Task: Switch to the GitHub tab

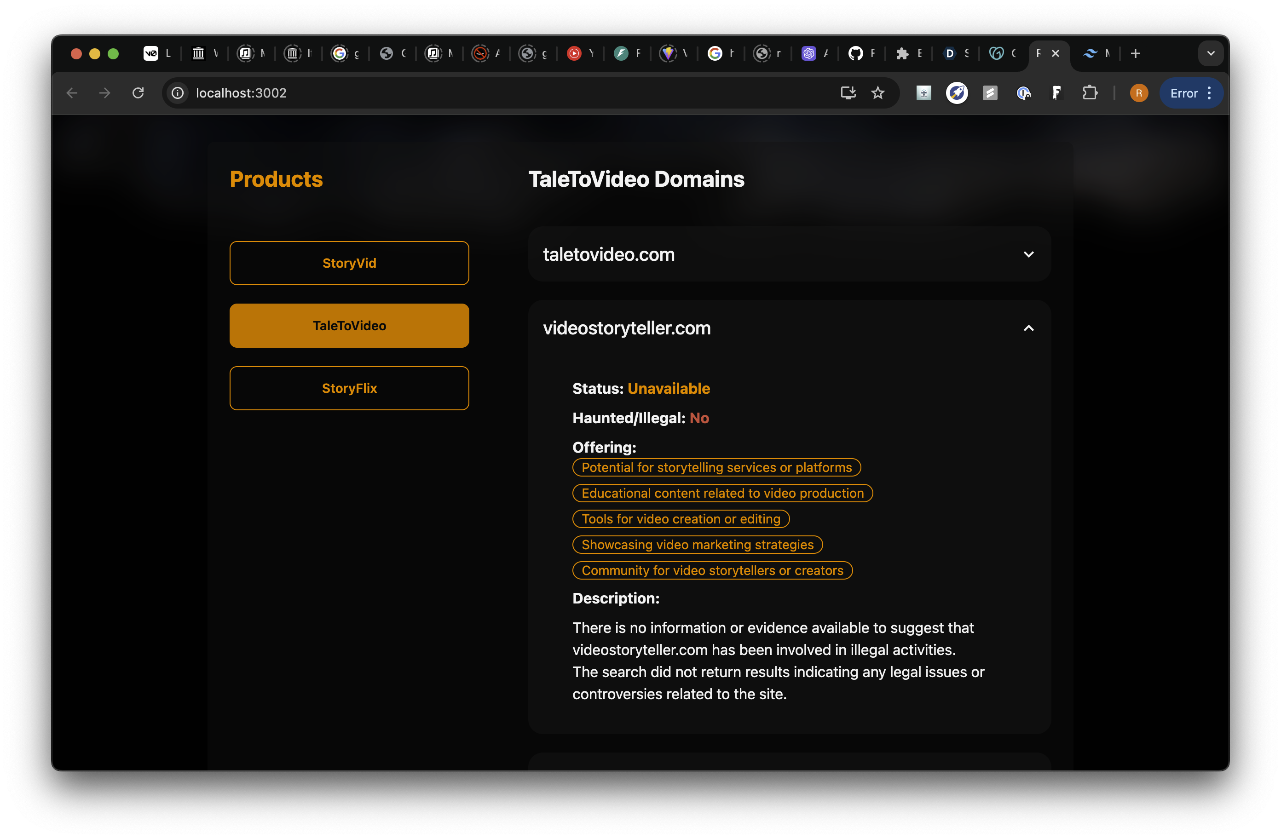Action: point(855,53)
